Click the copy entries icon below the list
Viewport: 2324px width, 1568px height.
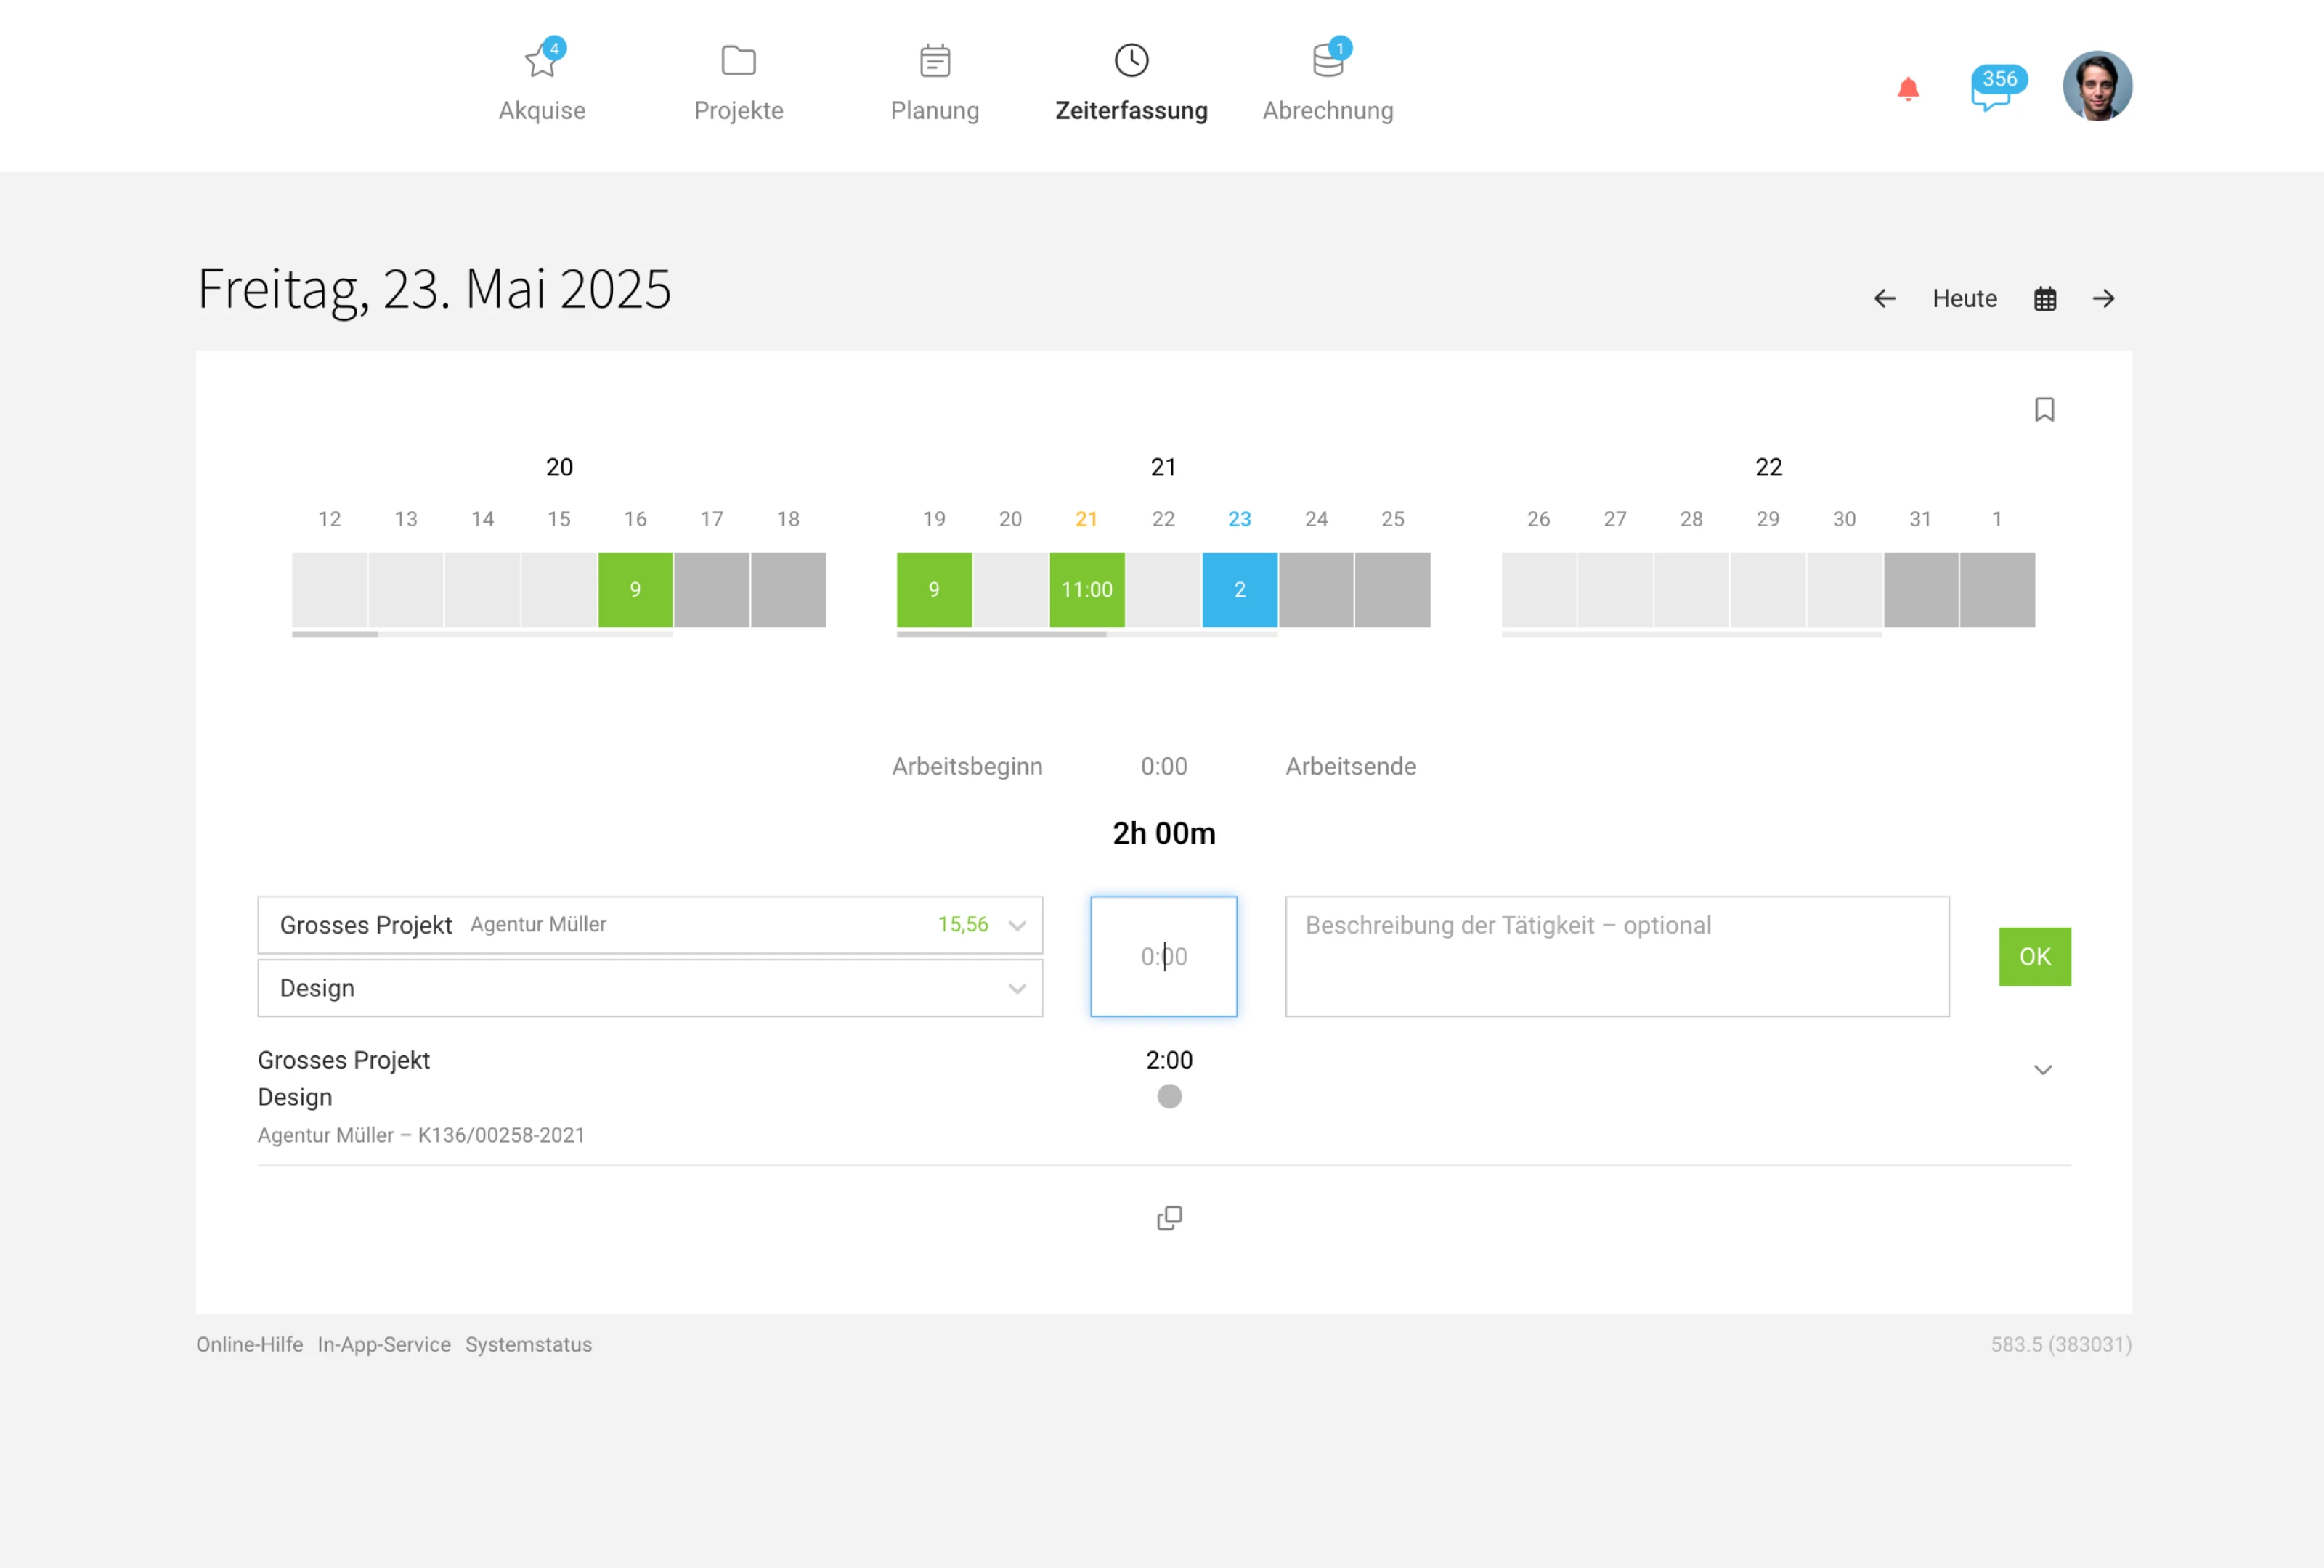[x=1169, y=1218]
